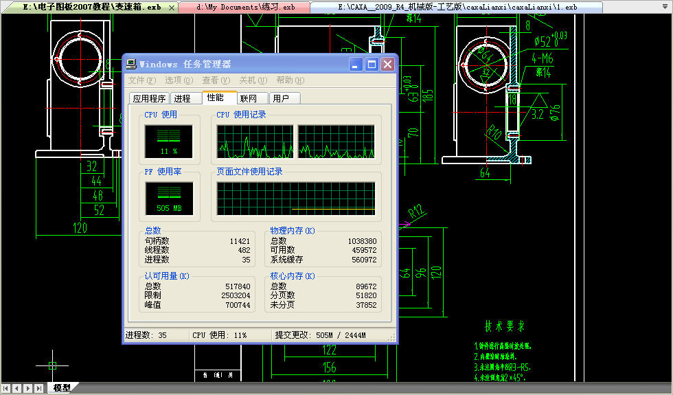Go to the previous sheet arrow
Screen dimensions: 673x395
click(x=17, y=388)
